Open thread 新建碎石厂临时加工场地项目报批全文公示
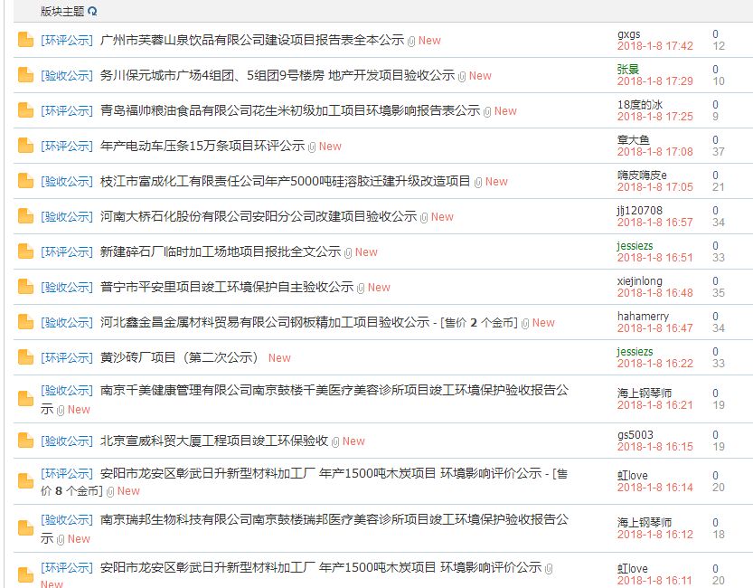Image resolution: width=753 pixels, height=588 pixels. [221, 251]
